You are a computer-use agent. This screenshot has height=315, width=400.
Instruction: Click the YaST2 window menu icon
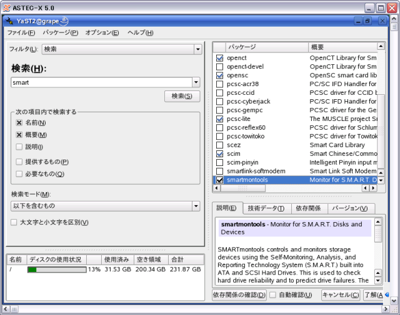click(x=10, y=21)
